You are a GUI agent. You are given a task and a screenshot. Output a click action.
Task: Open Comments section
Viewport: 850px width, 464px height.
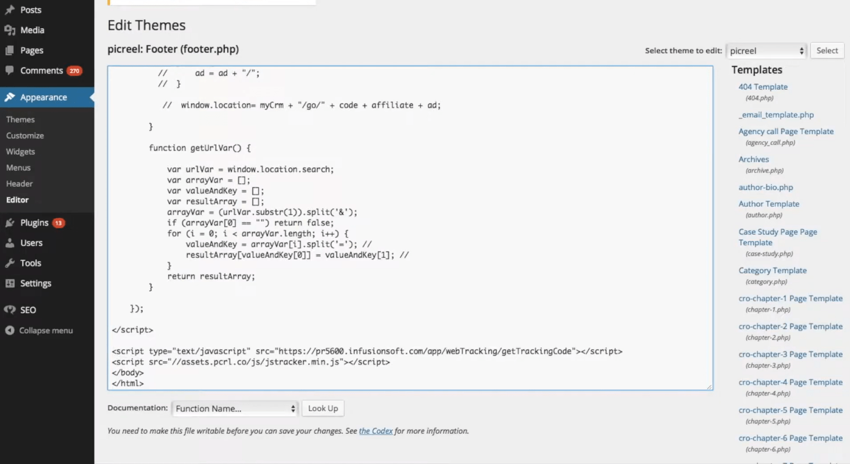41,71
